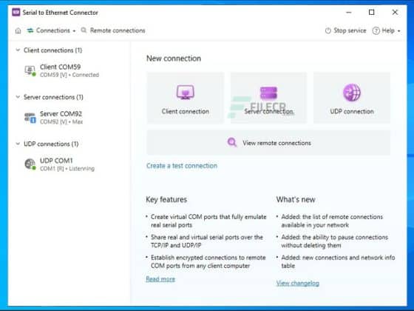Open the Read more link
The image size is (414, 311).
(160, 279)
